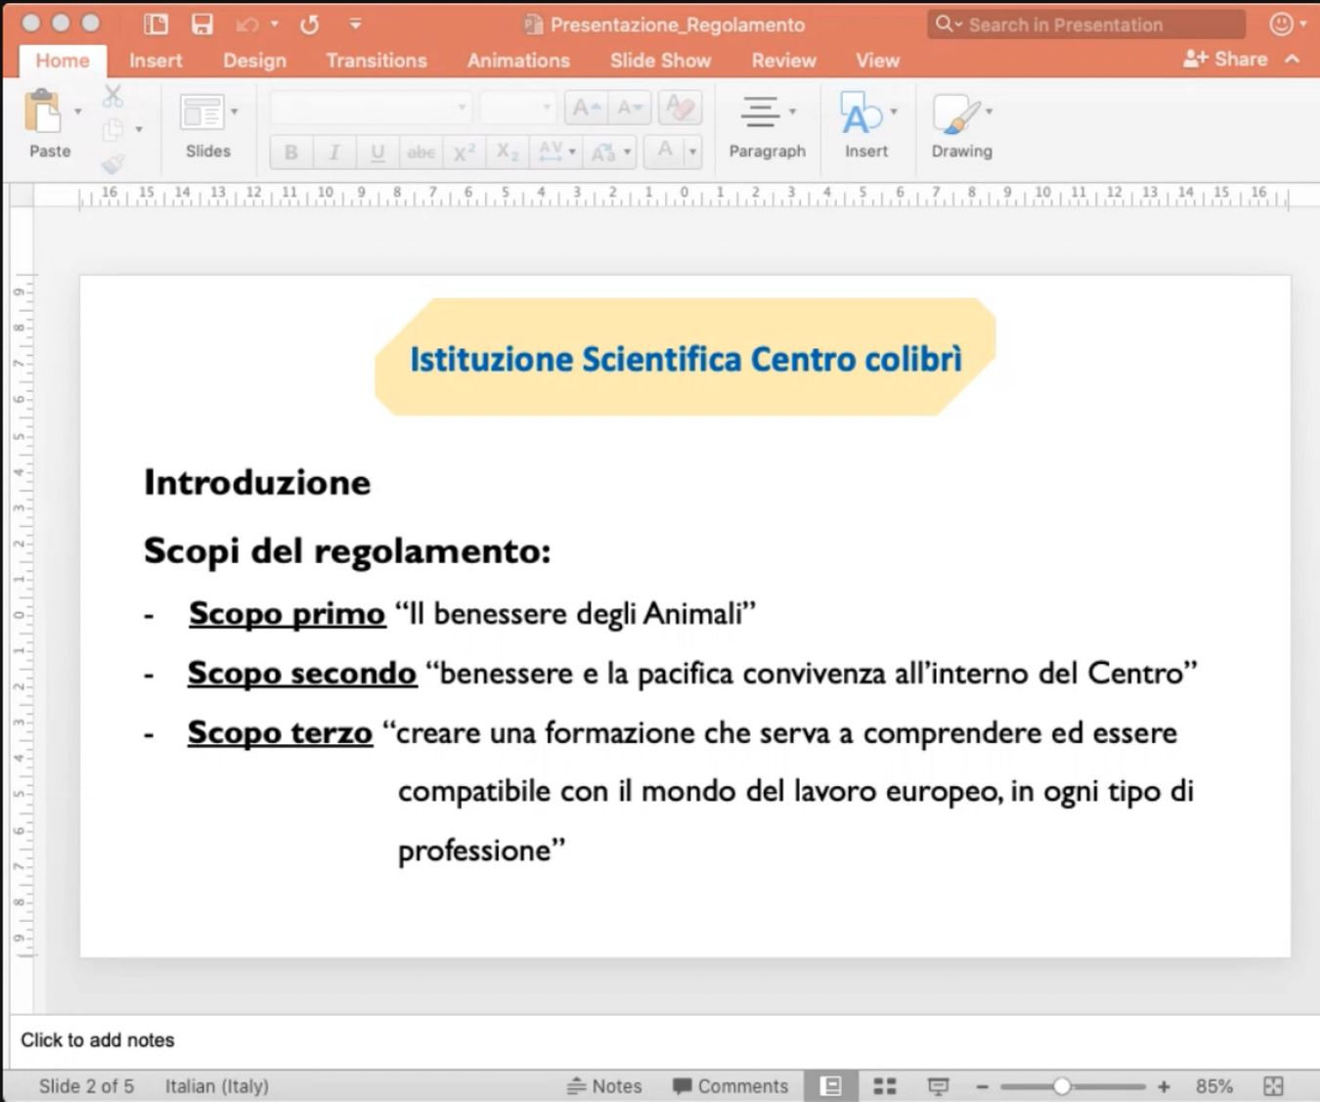Toggle Subscript formatting
Image resolution: width=1320 pixels, height=1102 pixels.
click(x=506, y=153)
